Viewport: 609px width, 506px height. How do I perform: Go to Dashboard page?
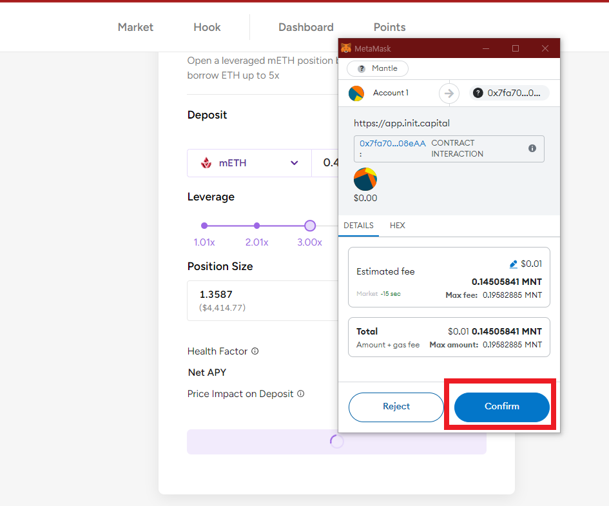pos(306,27)
